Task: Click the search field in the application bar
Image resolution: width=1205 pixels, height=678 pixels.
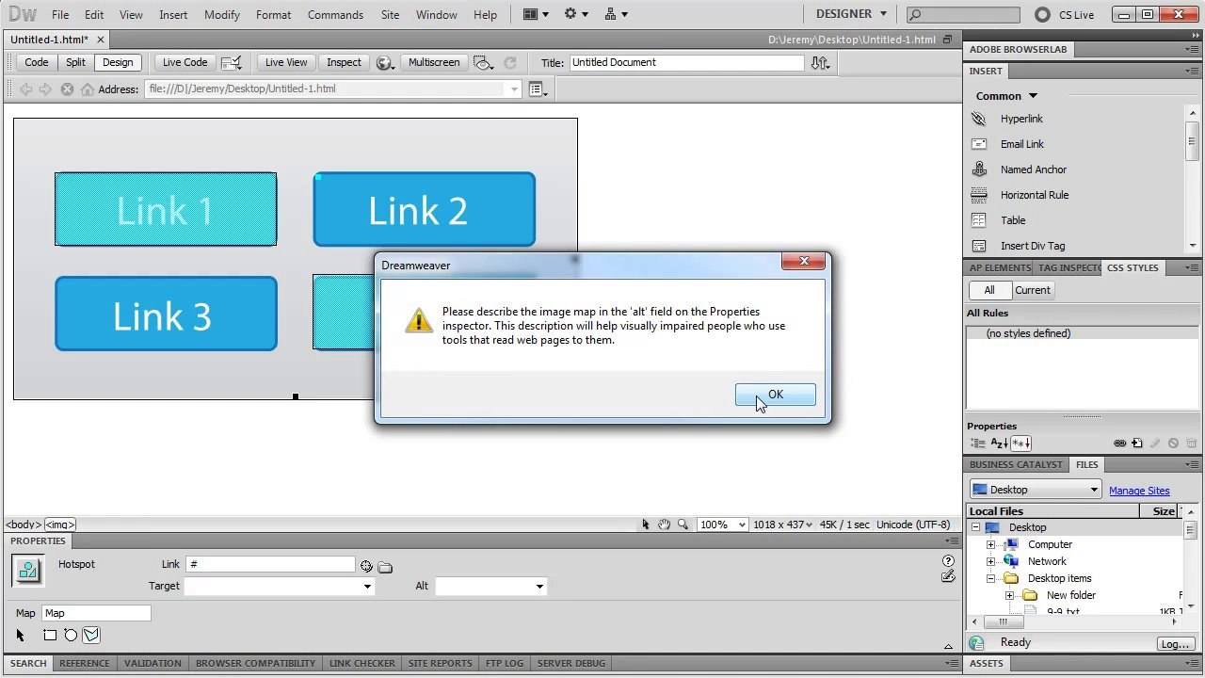Action: coord(963,14)
